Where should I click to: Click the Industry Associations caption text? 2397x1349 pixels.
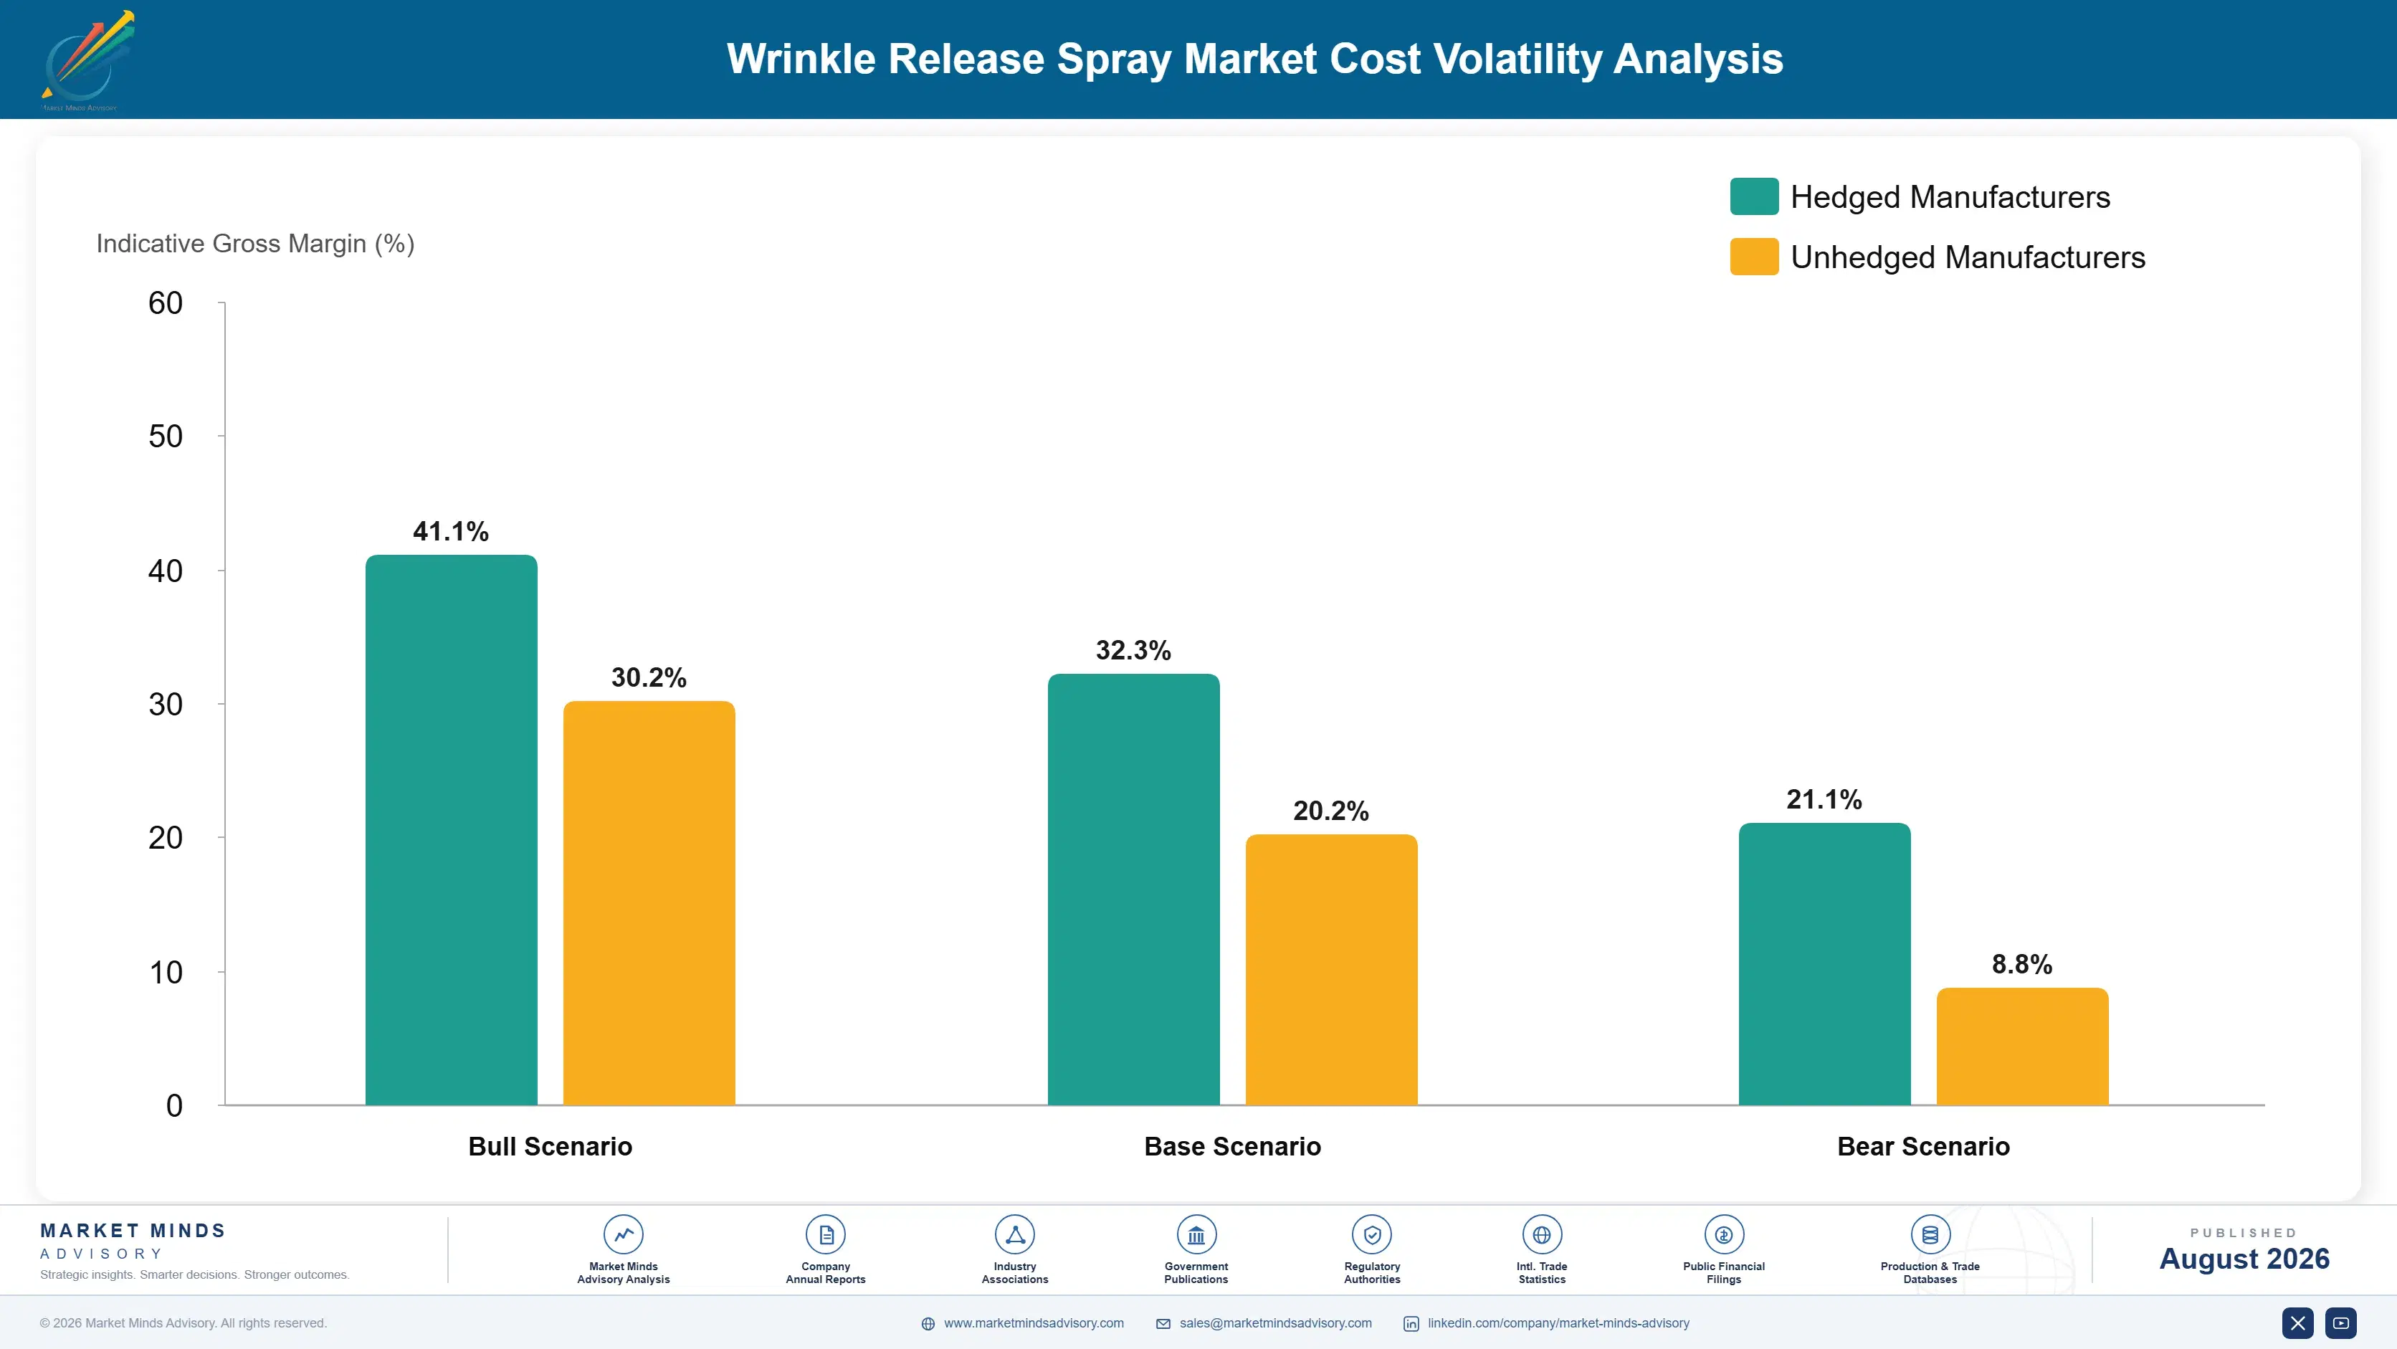(1015, 1273)
